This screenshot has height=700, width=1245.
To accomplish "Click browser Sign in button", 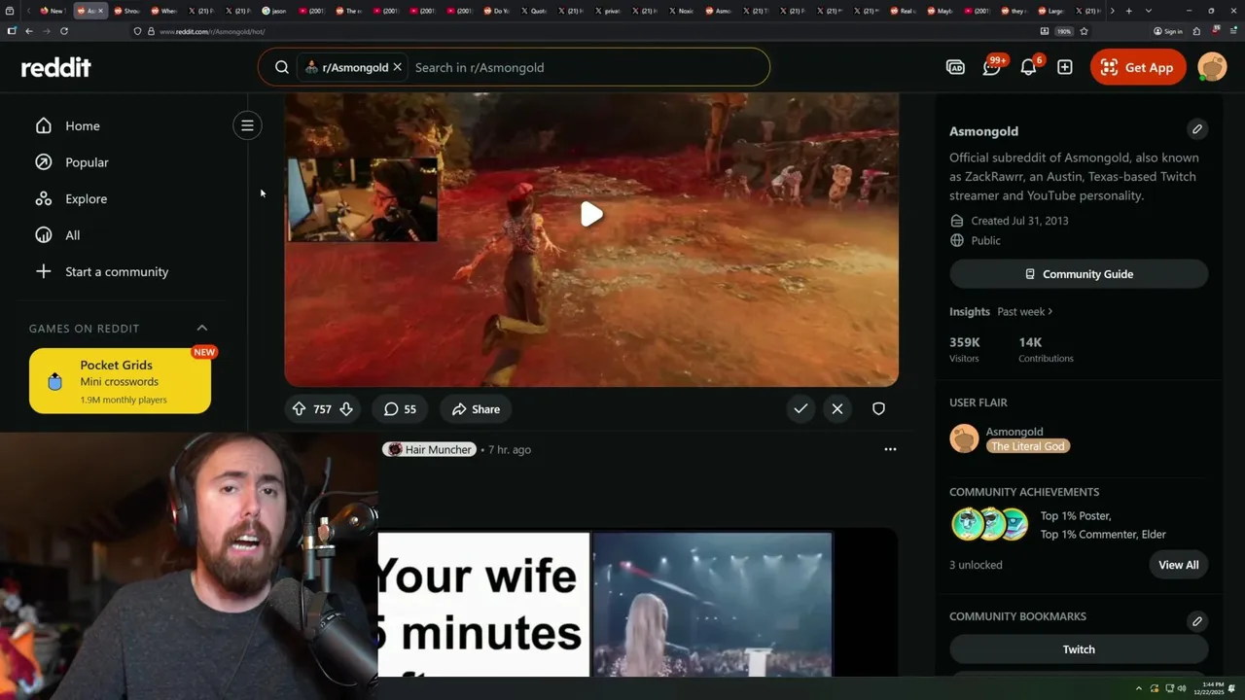I will click(1168, 31).
